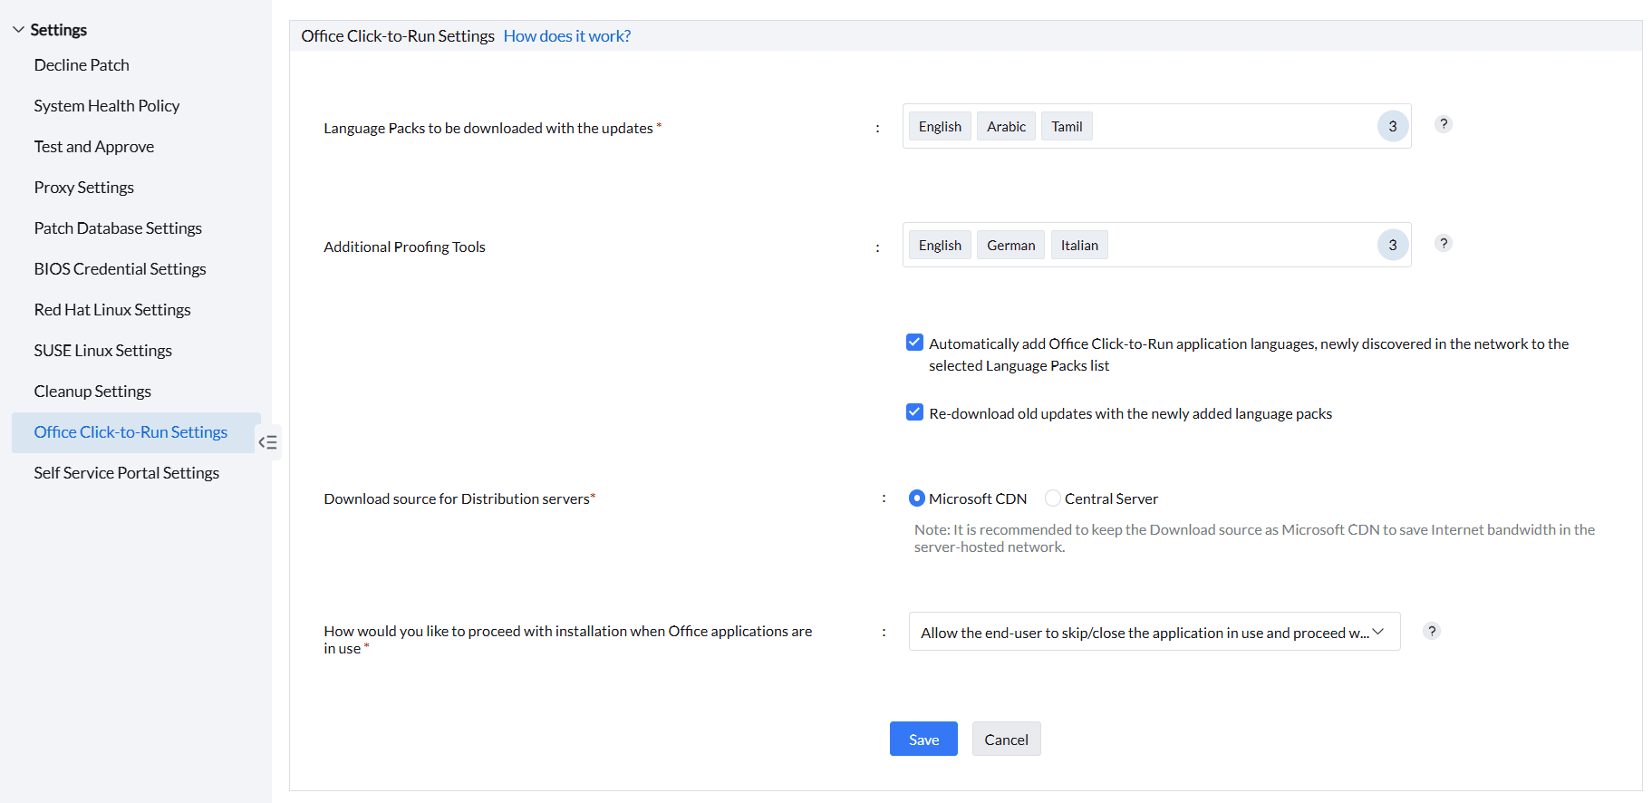The width and height of the screenshot is (1652, 803).
Task: Open the Language Packs selection field
Action: click(1232, 127)
